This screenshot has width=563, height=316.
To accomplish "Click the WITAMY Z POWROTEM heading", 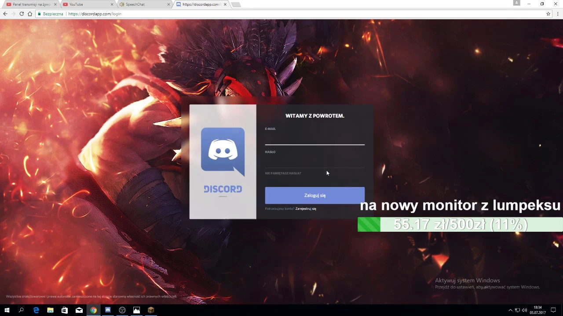I will pos(314,116).
